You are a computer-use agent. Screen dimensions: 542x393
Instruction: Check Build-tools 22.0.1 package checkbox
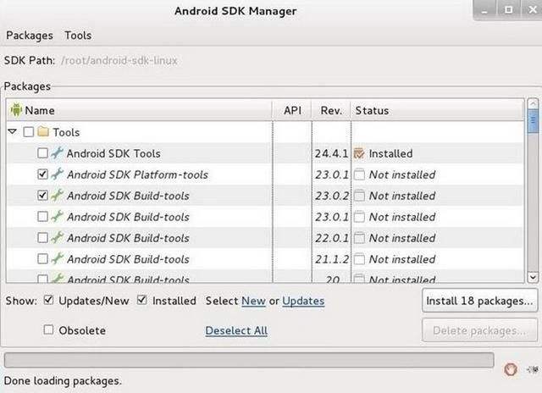click(42, 237)
